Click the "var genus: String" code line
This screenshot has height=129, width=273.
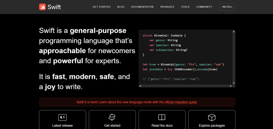click(163, 40)
